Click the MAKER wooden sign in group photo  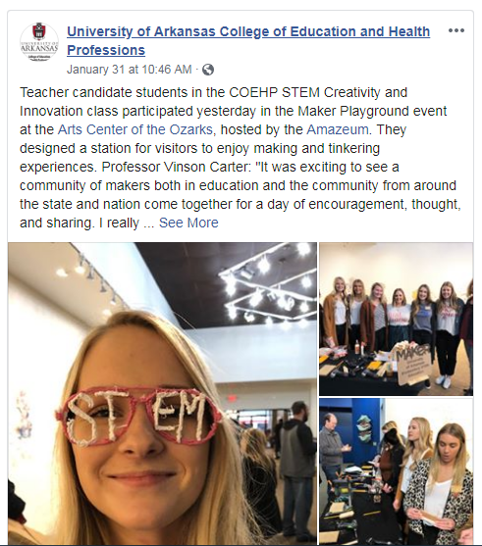tap(413, 362)
